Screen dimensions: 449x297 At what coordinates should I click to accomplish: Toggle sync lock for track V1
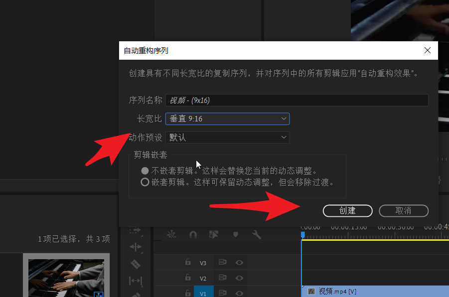(x=222, y=293)
